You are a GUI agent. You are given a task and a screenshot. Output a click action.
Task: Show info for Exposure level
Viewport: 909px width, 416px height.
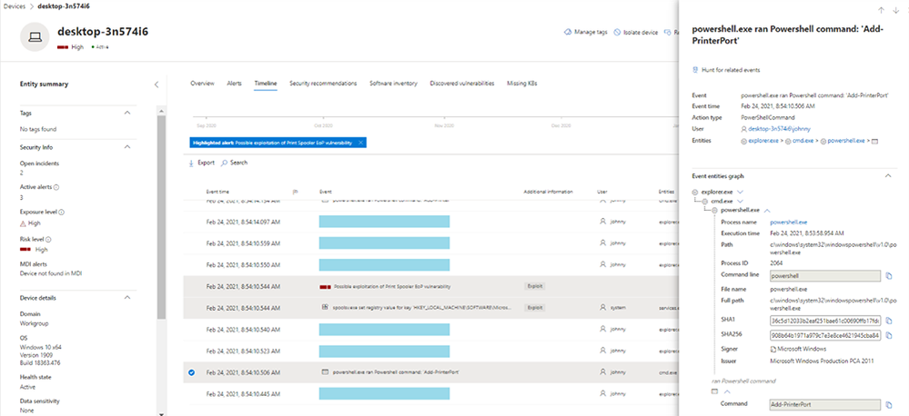coord(62,213)
